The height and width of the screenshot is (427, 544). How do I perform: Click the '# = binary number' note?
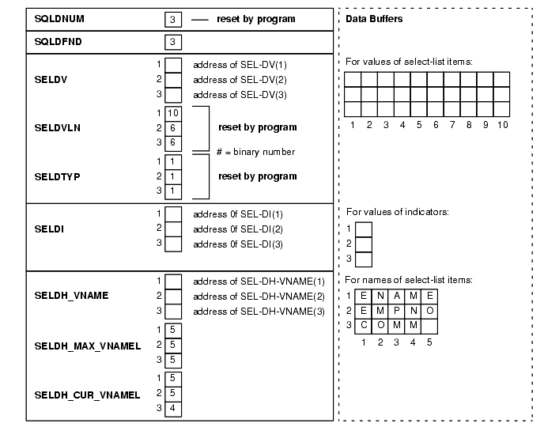(255, 152)
